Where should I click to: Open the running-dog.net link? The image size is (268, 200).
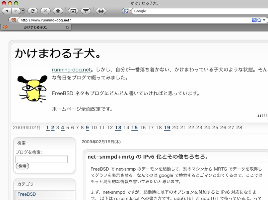(x=71, y=70)
